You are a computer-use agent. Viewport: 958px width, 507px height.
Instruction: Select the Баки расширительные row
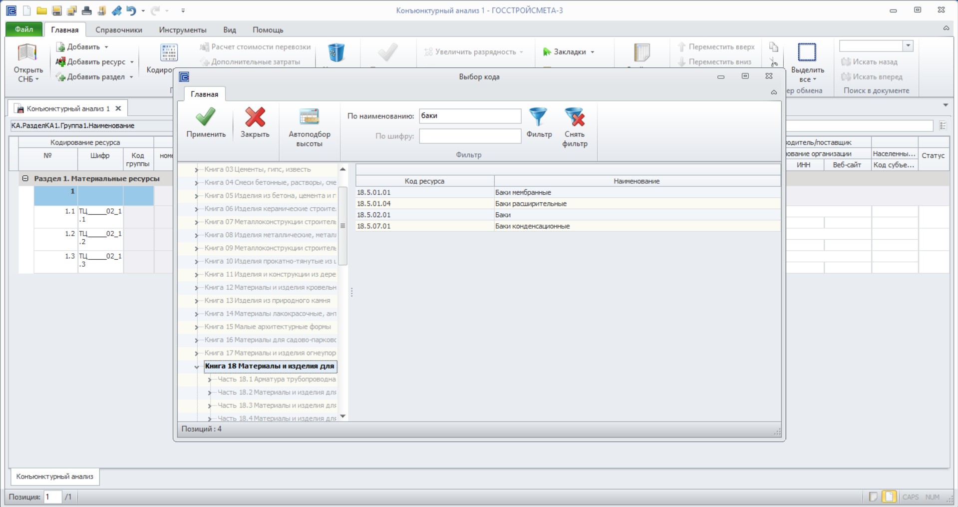pyautogui.click(x=568, y=204)
